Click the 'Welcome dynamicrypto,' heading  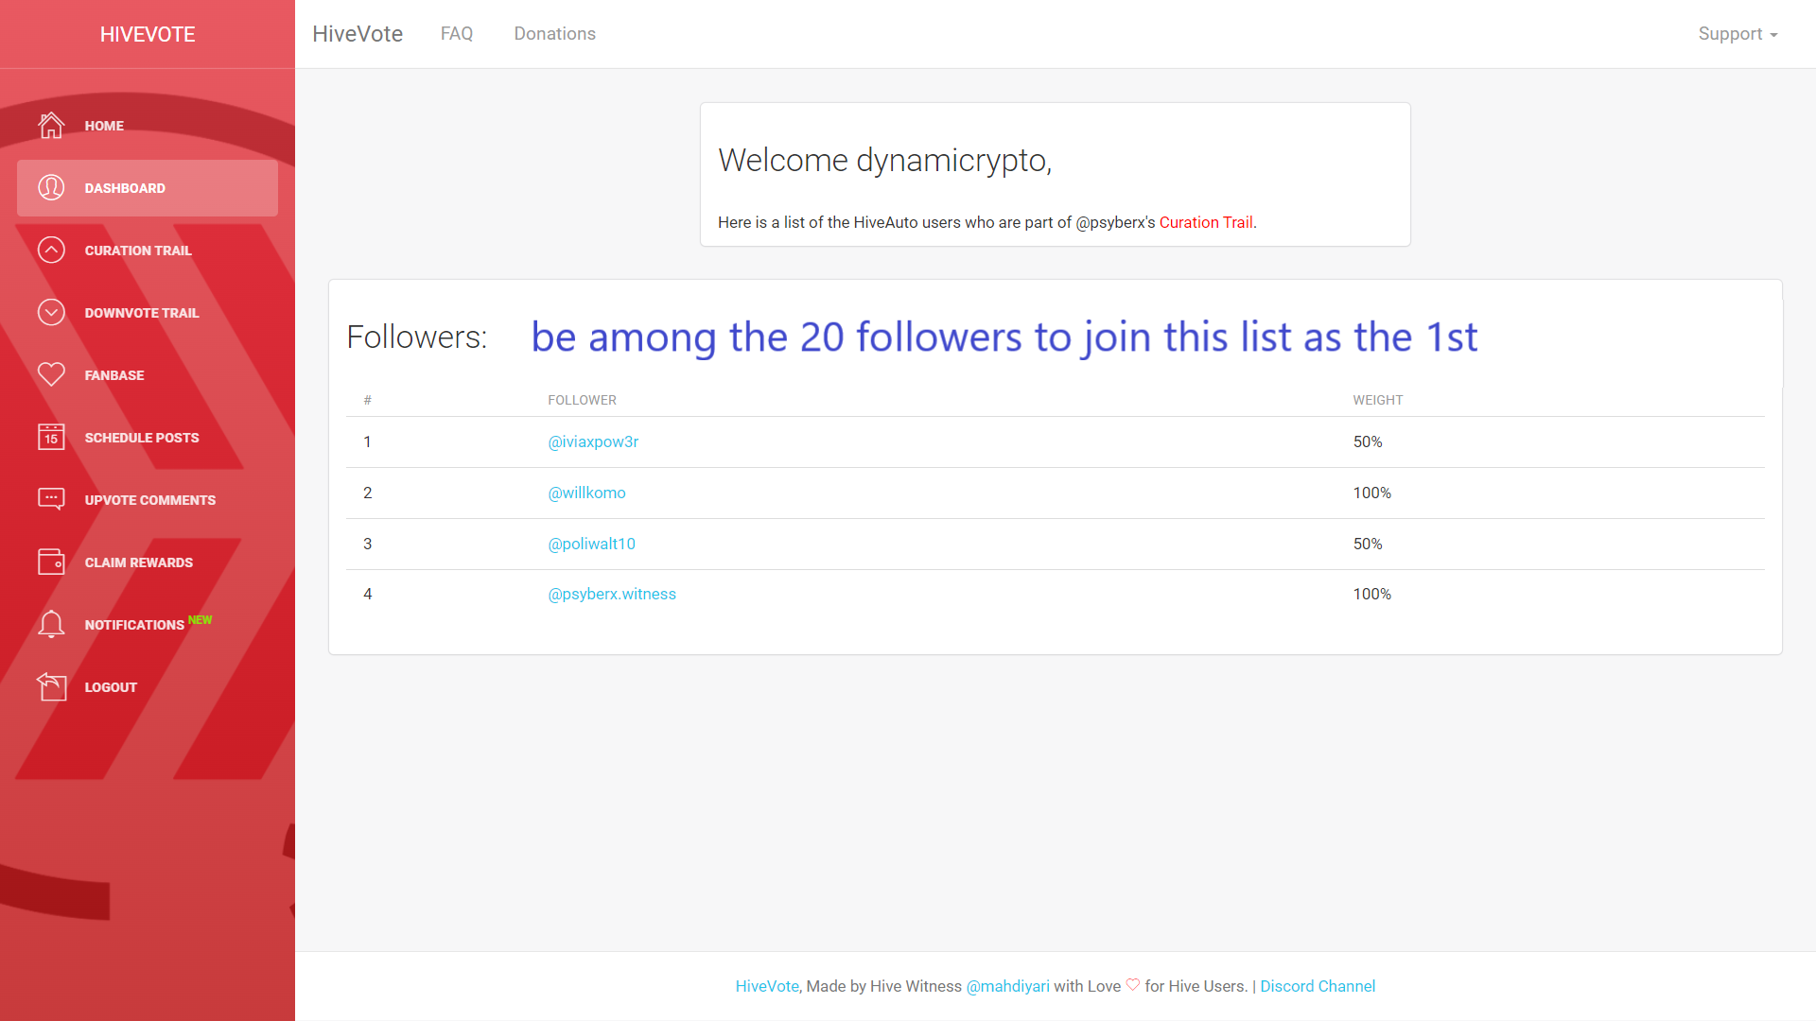coord(884,161)
